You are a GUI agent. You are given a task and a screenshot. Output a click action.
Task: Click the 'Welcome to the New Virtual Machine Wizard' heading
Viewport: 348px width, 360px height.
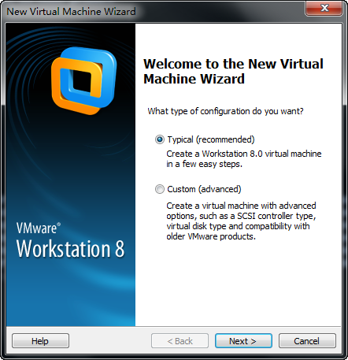(233, 71)
